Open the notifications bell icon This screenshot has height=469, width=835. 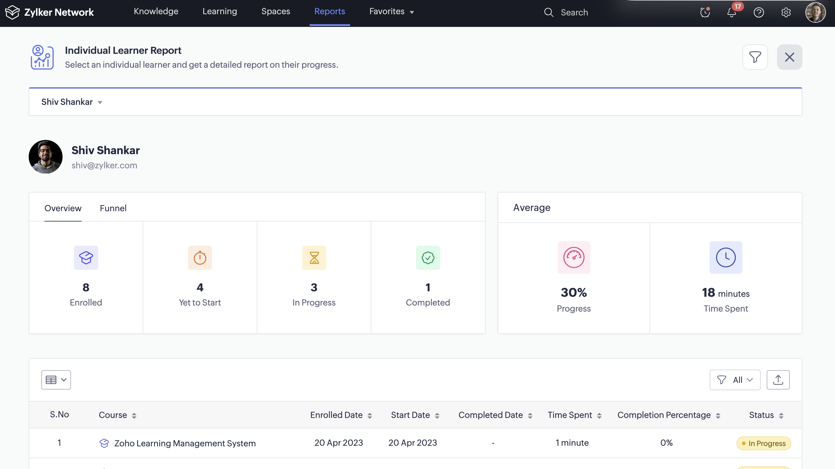tap(732, 13)
